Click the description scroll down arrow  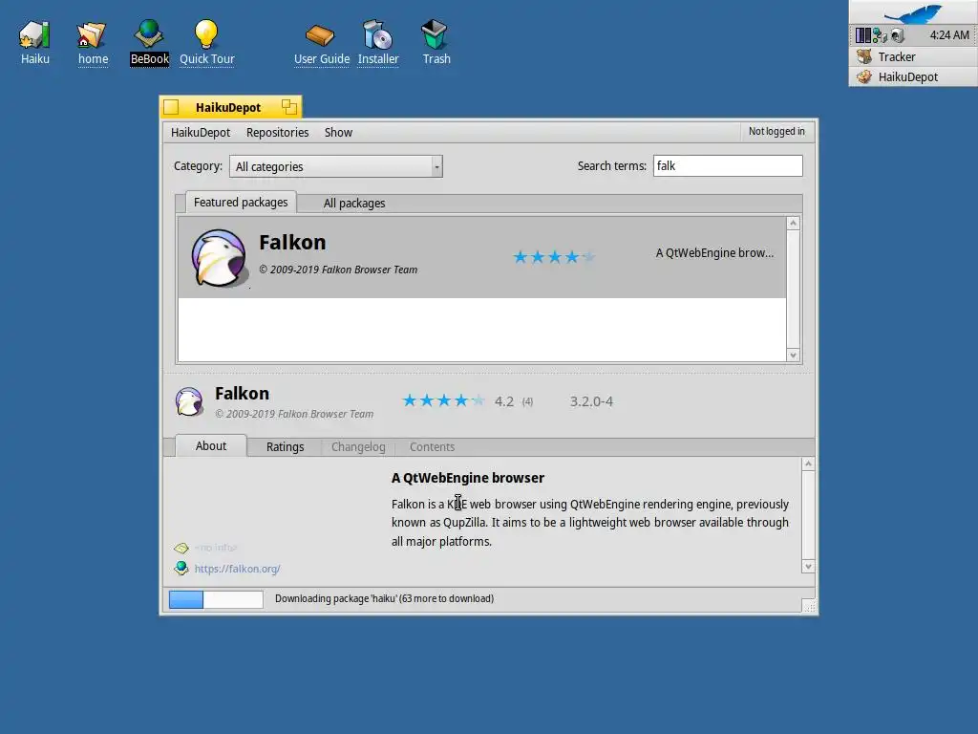(x=808, y=567)
